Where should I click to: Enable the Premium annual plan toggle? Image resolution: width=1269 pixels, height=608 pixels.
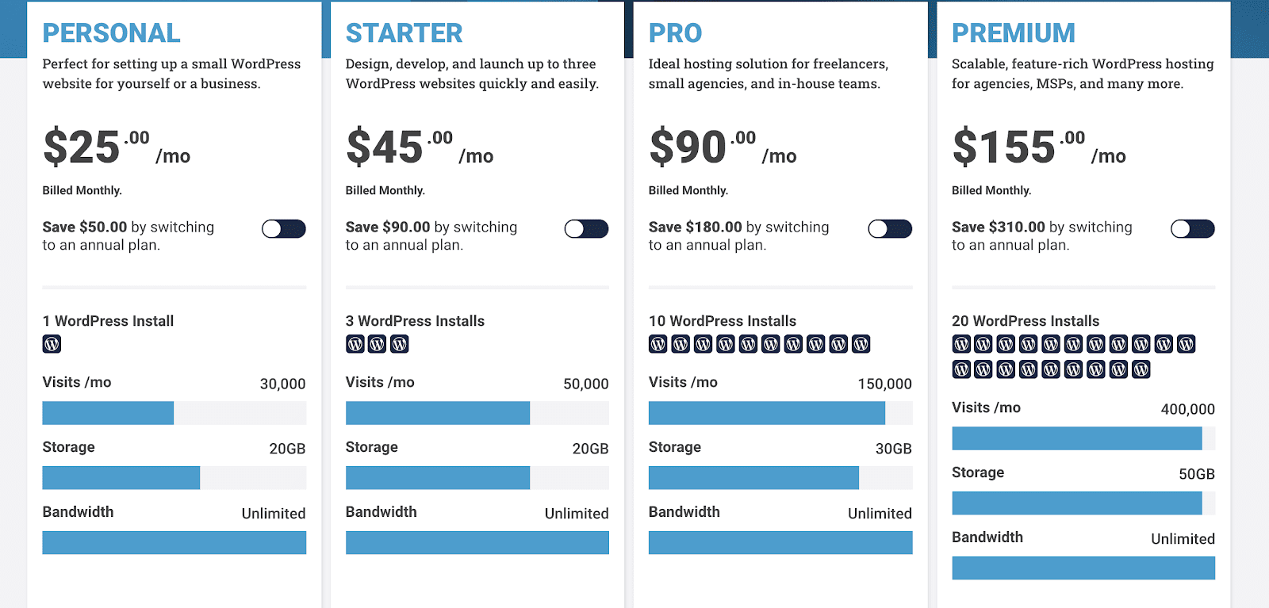tap(1192, 228)
